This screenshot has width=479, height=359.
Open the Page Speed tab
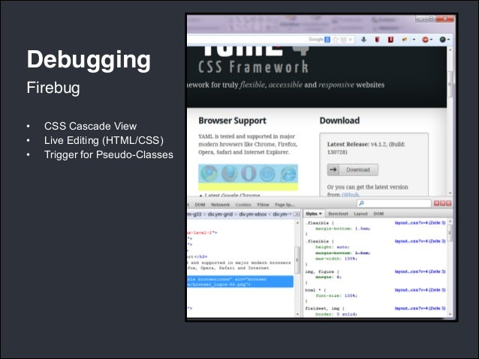click(x=285, y=205)
